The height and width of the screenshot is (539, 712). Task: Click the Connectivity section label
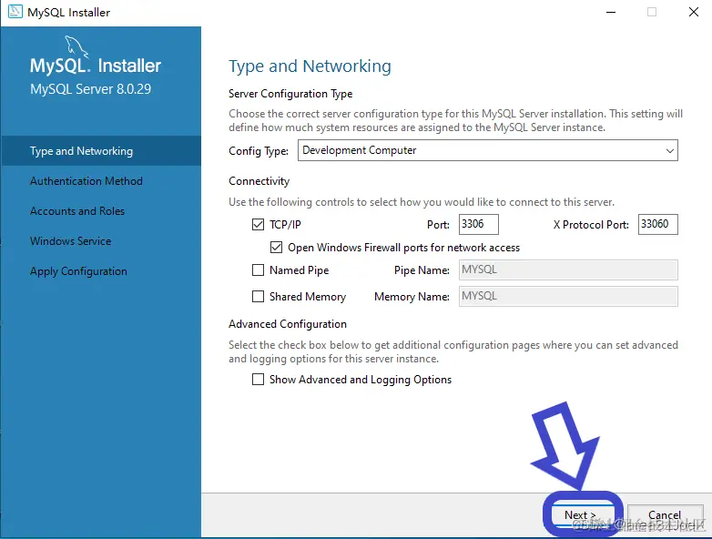tap(259, 181)
